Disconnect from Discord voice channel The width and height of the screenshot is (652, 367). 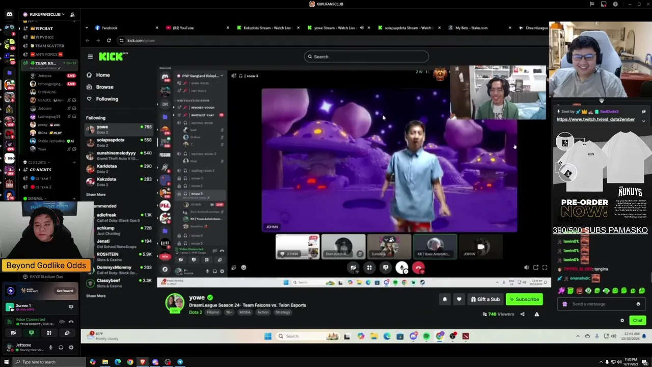point(71,322)
